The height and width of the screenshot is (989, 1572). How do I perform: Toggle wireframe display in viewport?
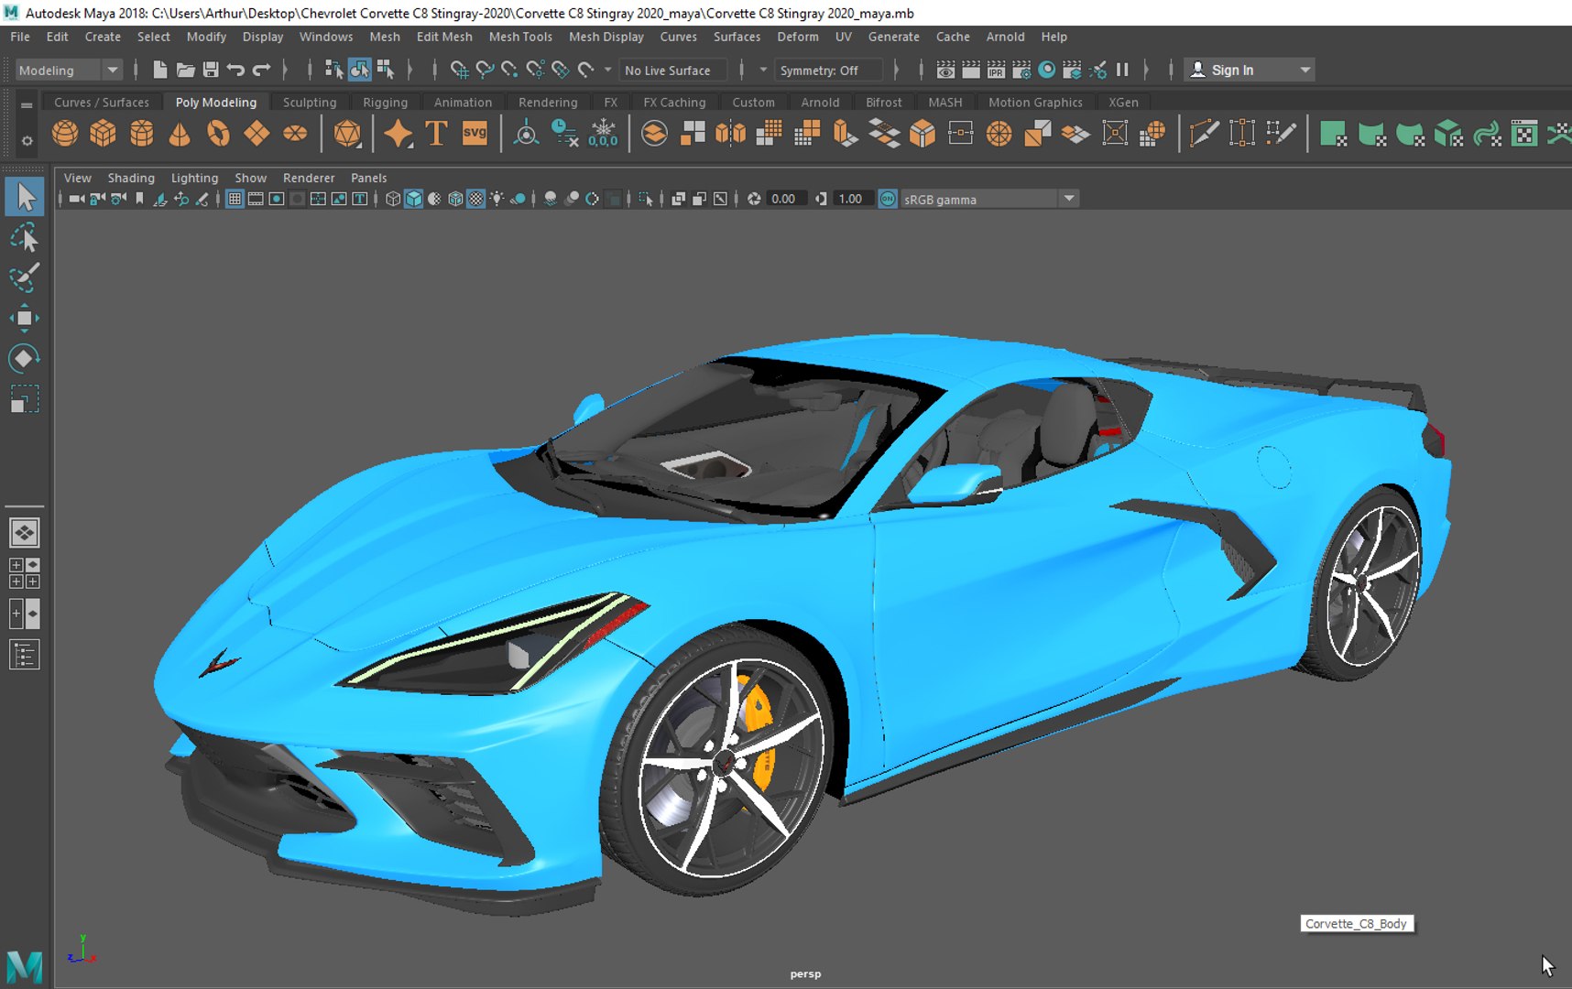pyautogui.click(x=393, y=199)
